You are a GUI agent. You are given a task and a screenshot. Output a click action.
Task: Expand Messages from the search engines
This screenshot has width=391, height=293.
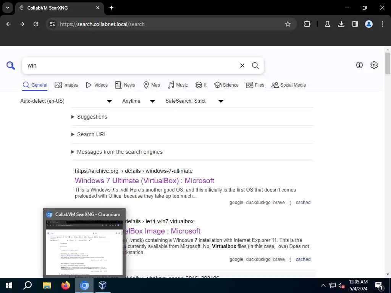point(117,152)
